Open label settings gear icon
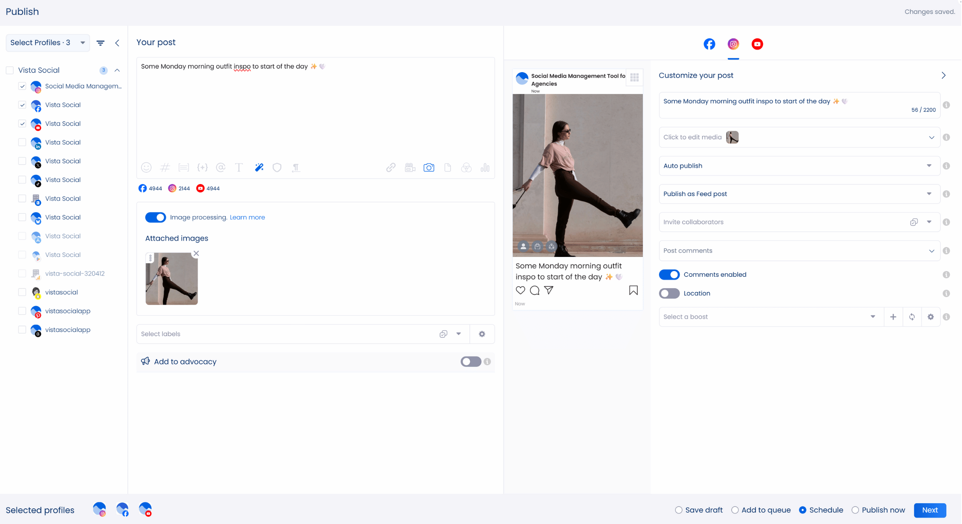 coord(482,334)
